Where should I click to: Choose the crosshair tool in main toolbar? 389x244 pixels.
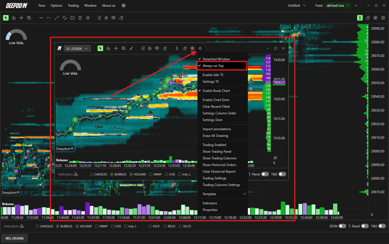pyautogui.click(x=21, y=18)
